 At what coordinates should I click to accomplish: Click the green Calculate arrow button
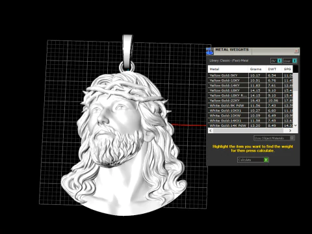266,160
